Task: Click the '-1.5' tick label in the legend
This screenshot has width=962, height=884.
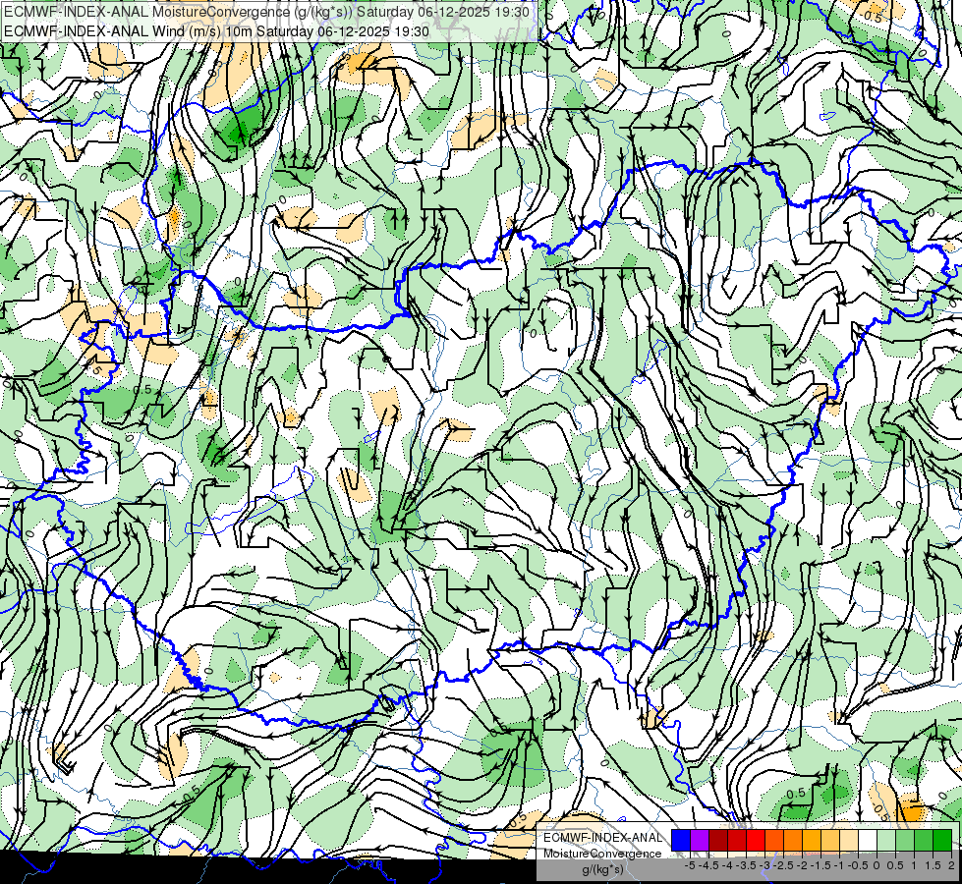Action: click(821, 865)
